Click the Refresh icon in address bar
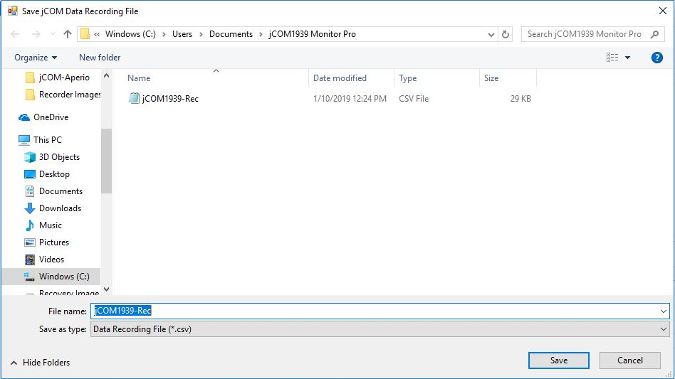This screenshot has height=379, width=675. pyautogui.click(x=506, y=34)
